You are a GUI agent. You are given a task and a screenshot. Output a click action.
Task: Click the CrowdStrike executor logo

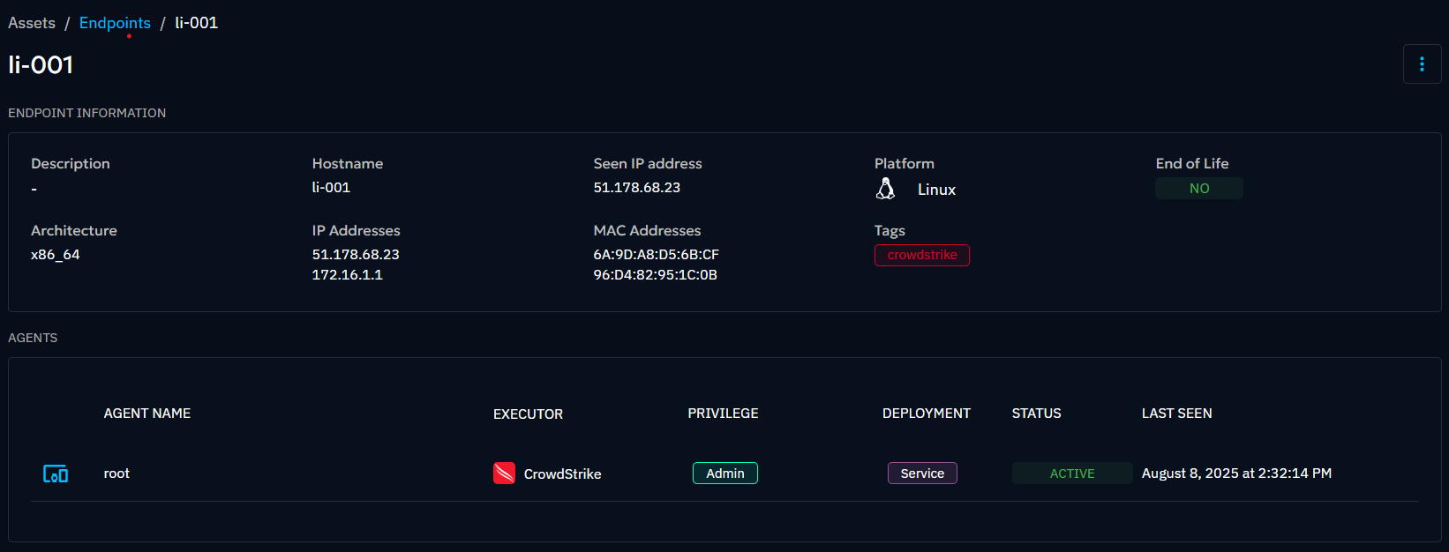504,474
